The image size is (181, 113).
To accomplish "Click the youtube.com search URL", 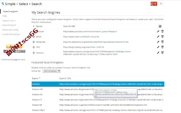I will click(90, 31).
